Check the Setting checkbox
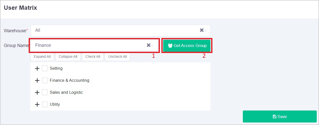 (45, 68)
